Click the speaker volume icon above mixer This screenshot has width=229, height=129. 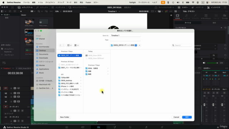204,63
